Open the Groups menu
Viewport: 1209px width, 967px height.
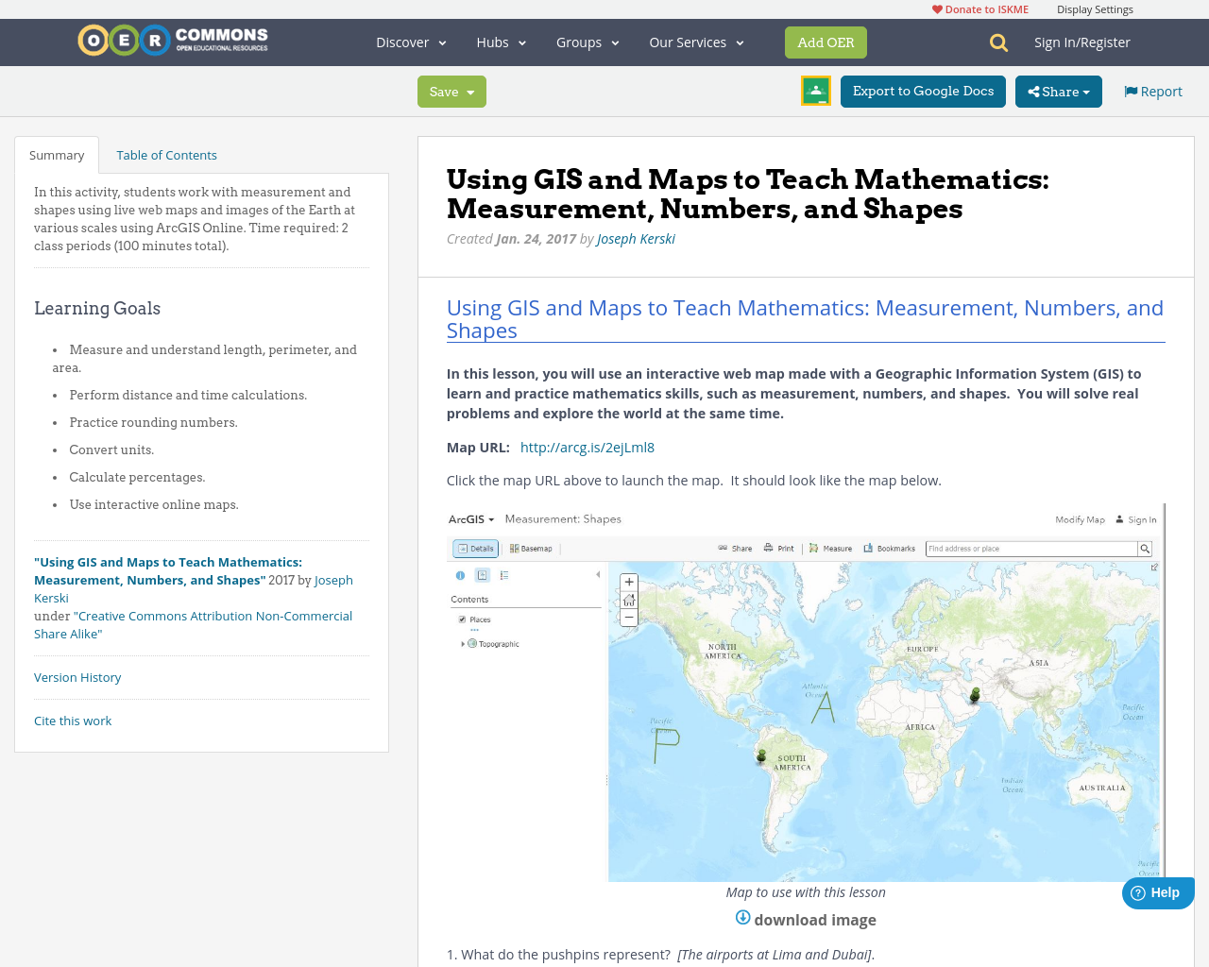tap(587, 42)
